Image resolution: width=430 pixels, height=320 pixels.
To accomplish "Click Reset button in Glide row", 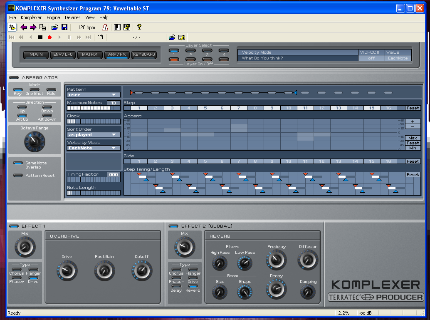I will pyautogui.click(x=413, y=161).
